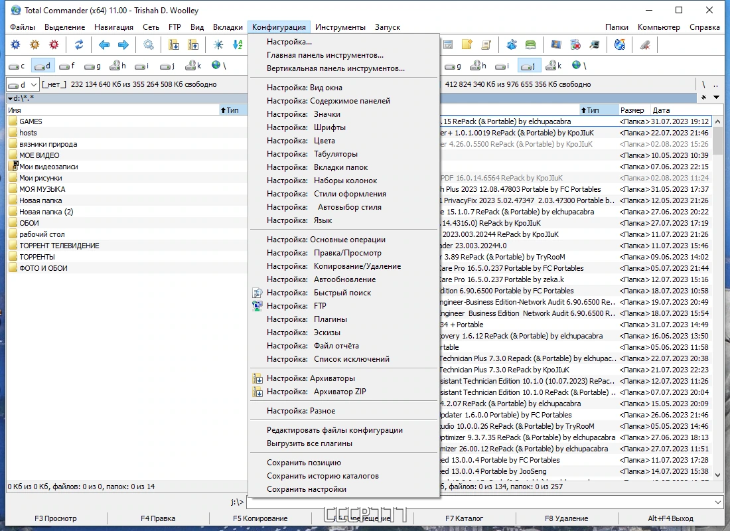Click the recycle bin with red X icon

pyautogui.click(x=575, y=44)
